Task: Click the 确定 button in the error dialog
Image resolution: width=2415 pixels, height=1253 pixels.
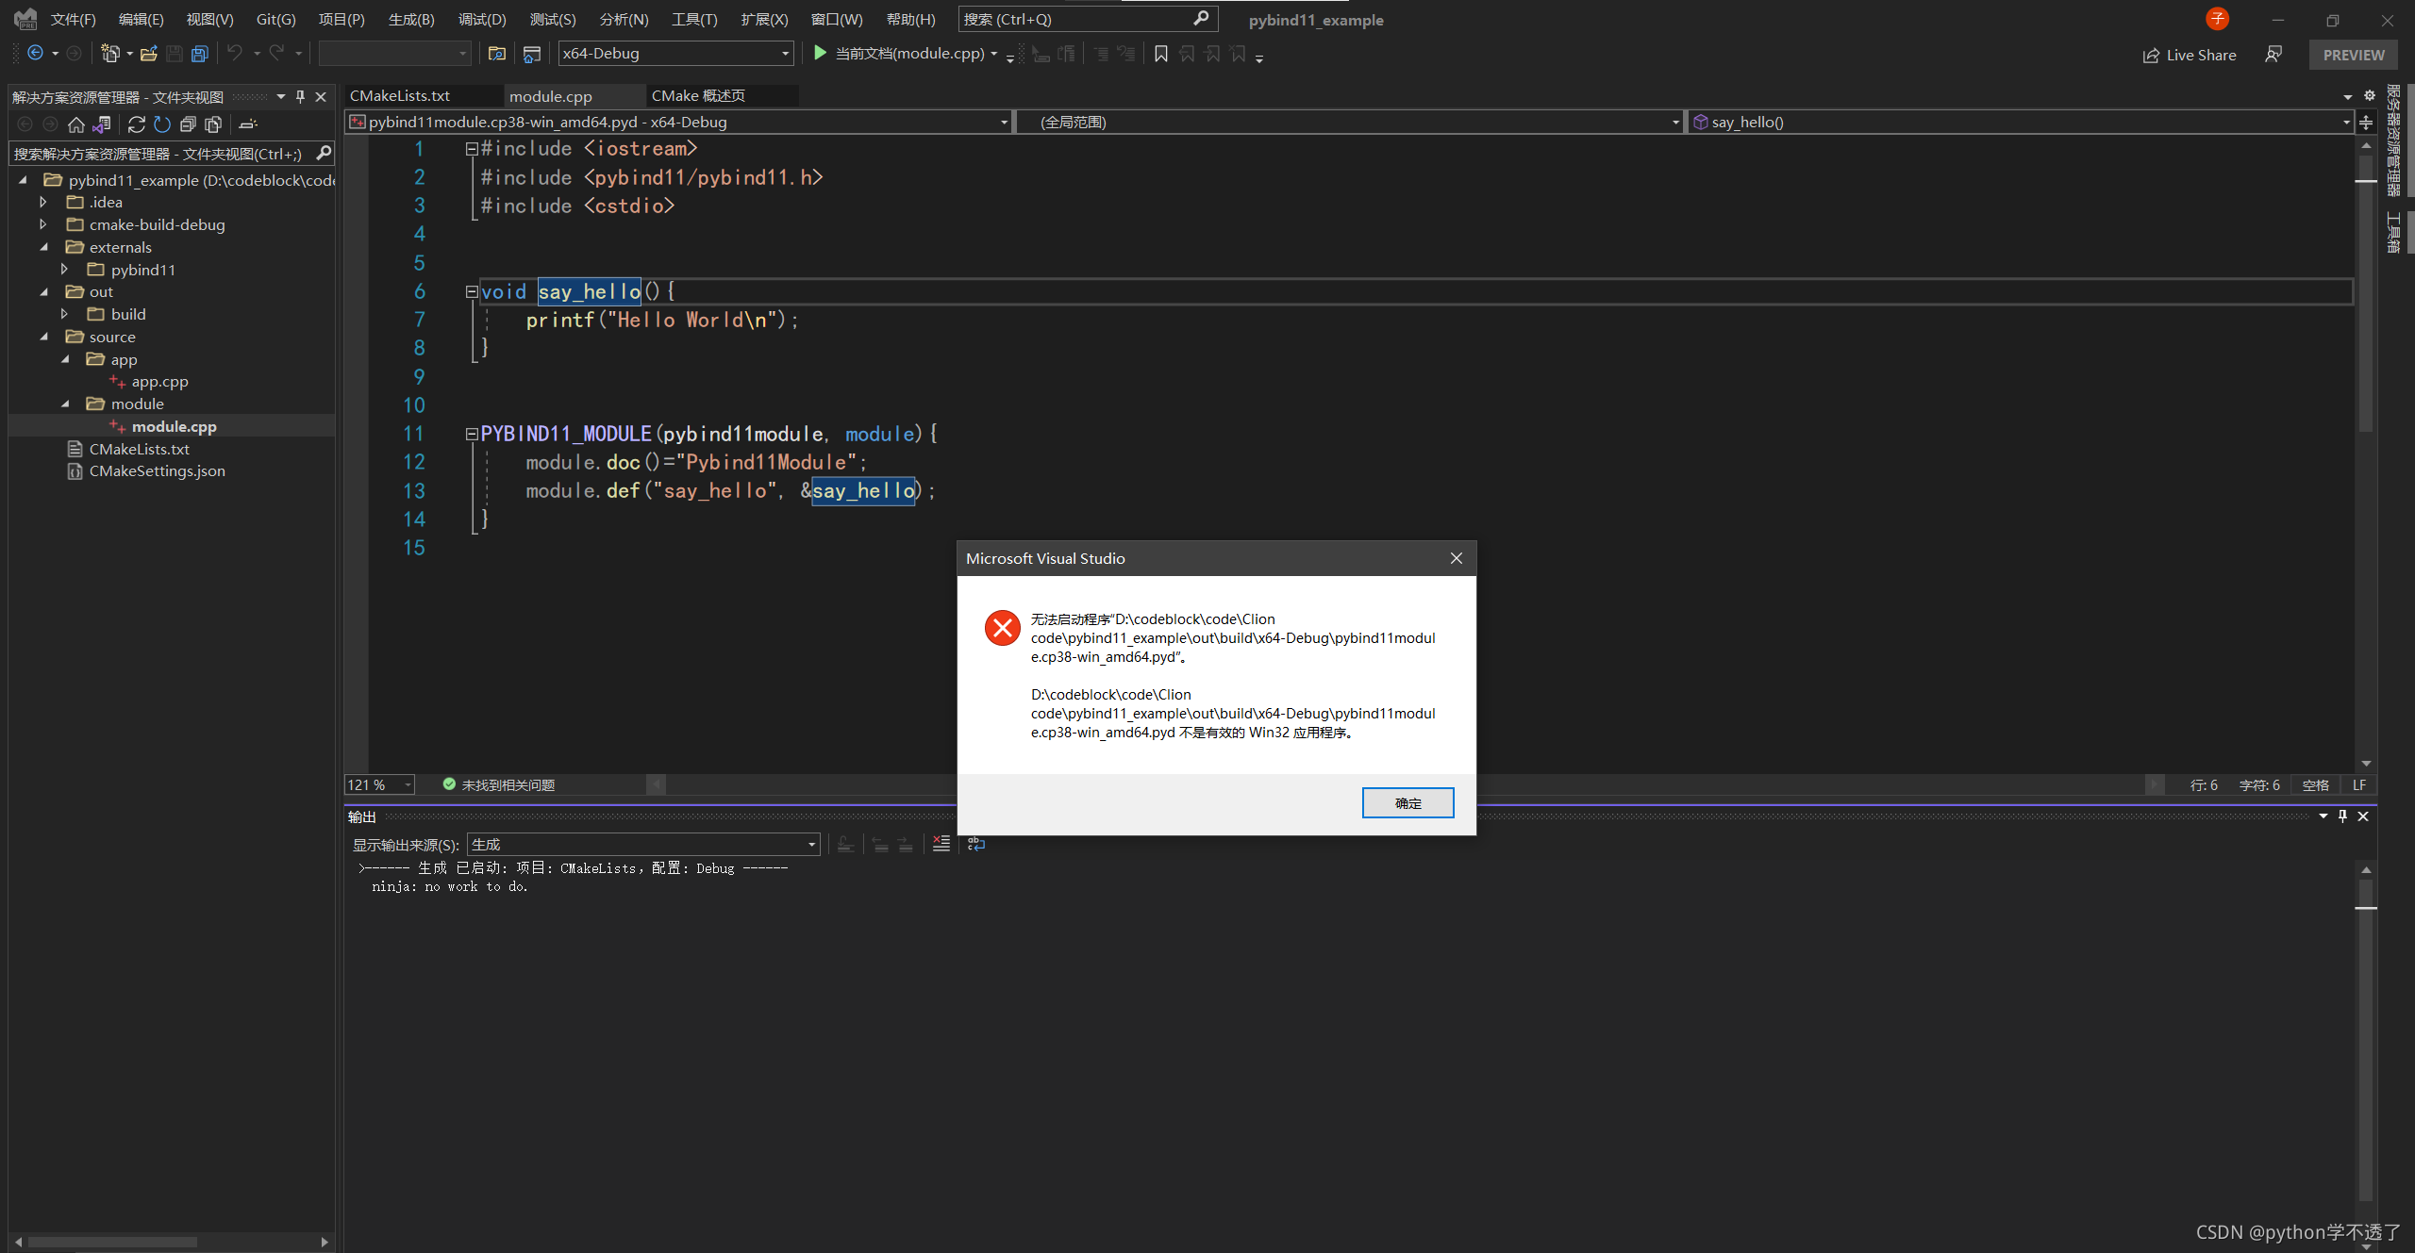Action: [x=1407, y=803]
